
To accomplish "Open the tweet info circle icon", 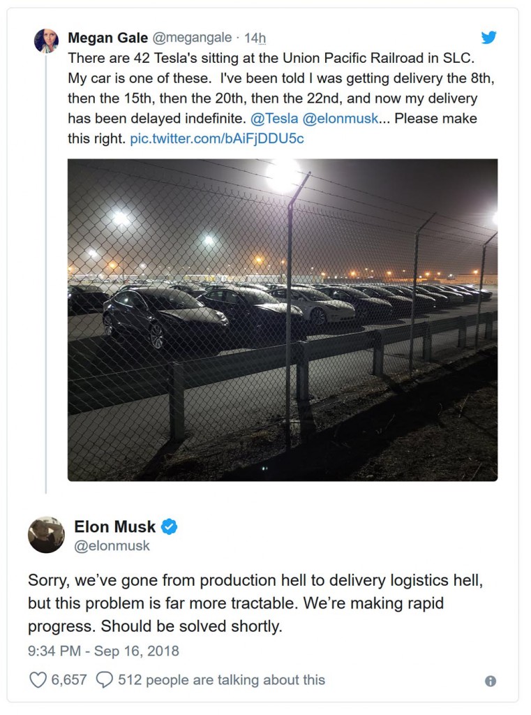I will tap(491, 681).
